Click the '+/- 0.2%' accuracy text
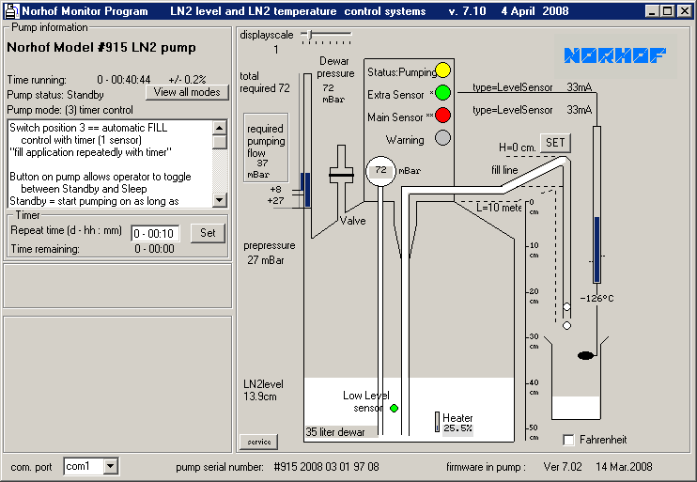 pyautogui.click(x=187, y=80)
